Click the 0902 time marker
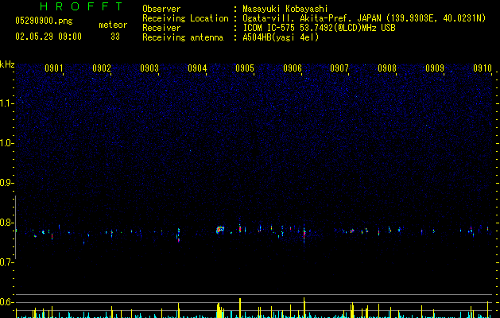Screen dimensions: 500x318 [102, 68]
